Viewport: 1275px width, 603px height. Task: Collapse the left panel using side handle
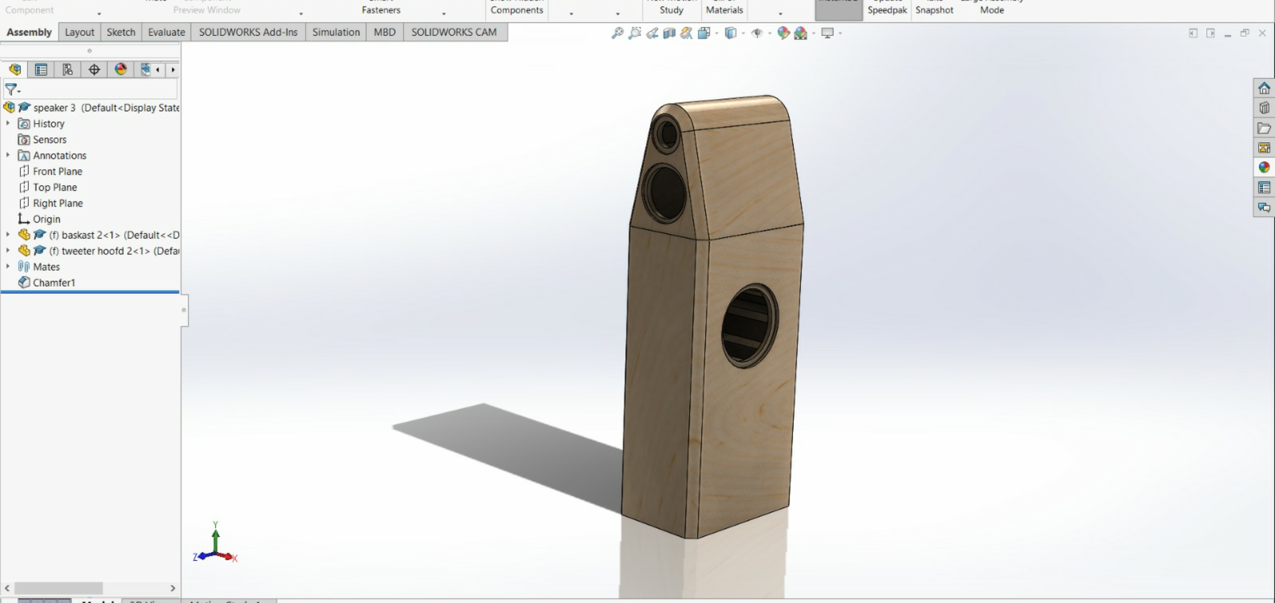[x=184, y=310]
